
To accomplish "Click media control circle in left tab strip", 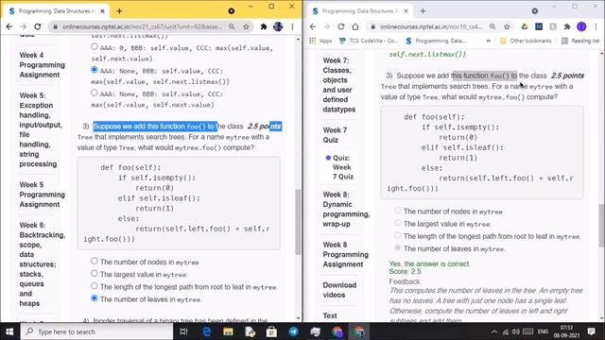I will click(231, 11).
